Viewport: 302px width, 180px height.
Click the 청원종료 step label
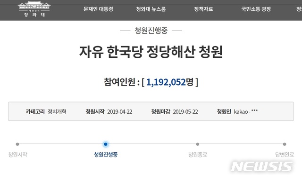point(198,155)
